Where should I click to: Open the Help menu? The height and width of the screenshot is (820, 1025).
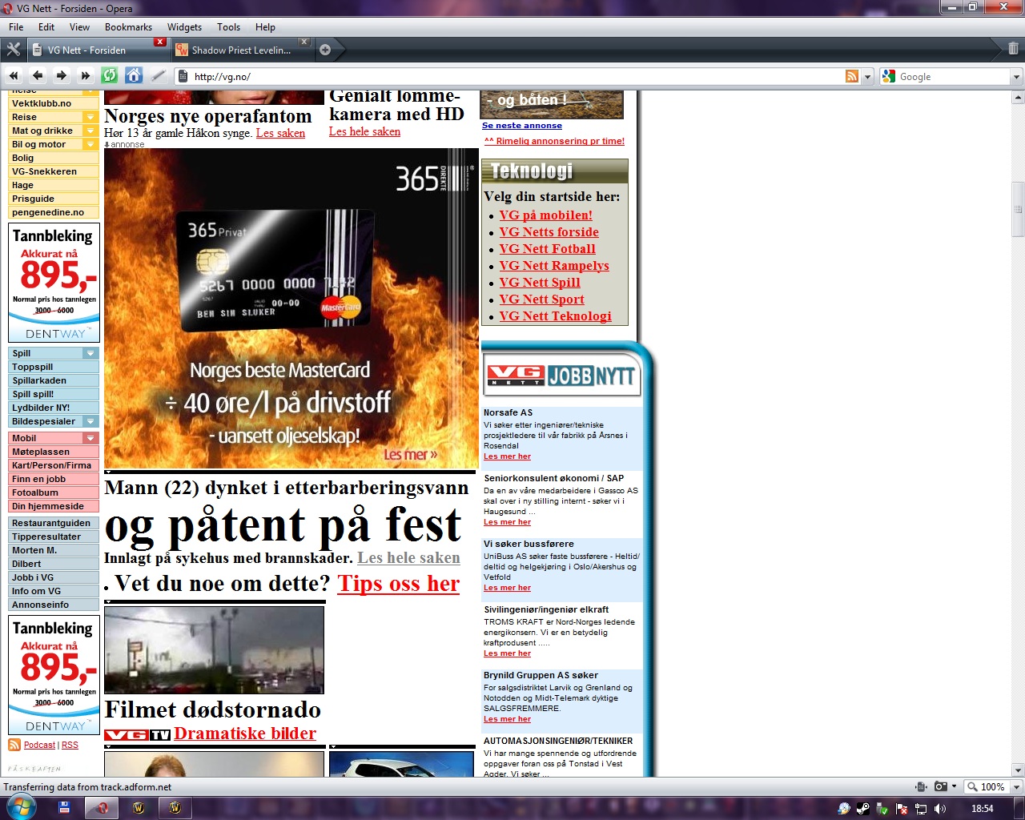pyautogui.click(x=265, y=27)
